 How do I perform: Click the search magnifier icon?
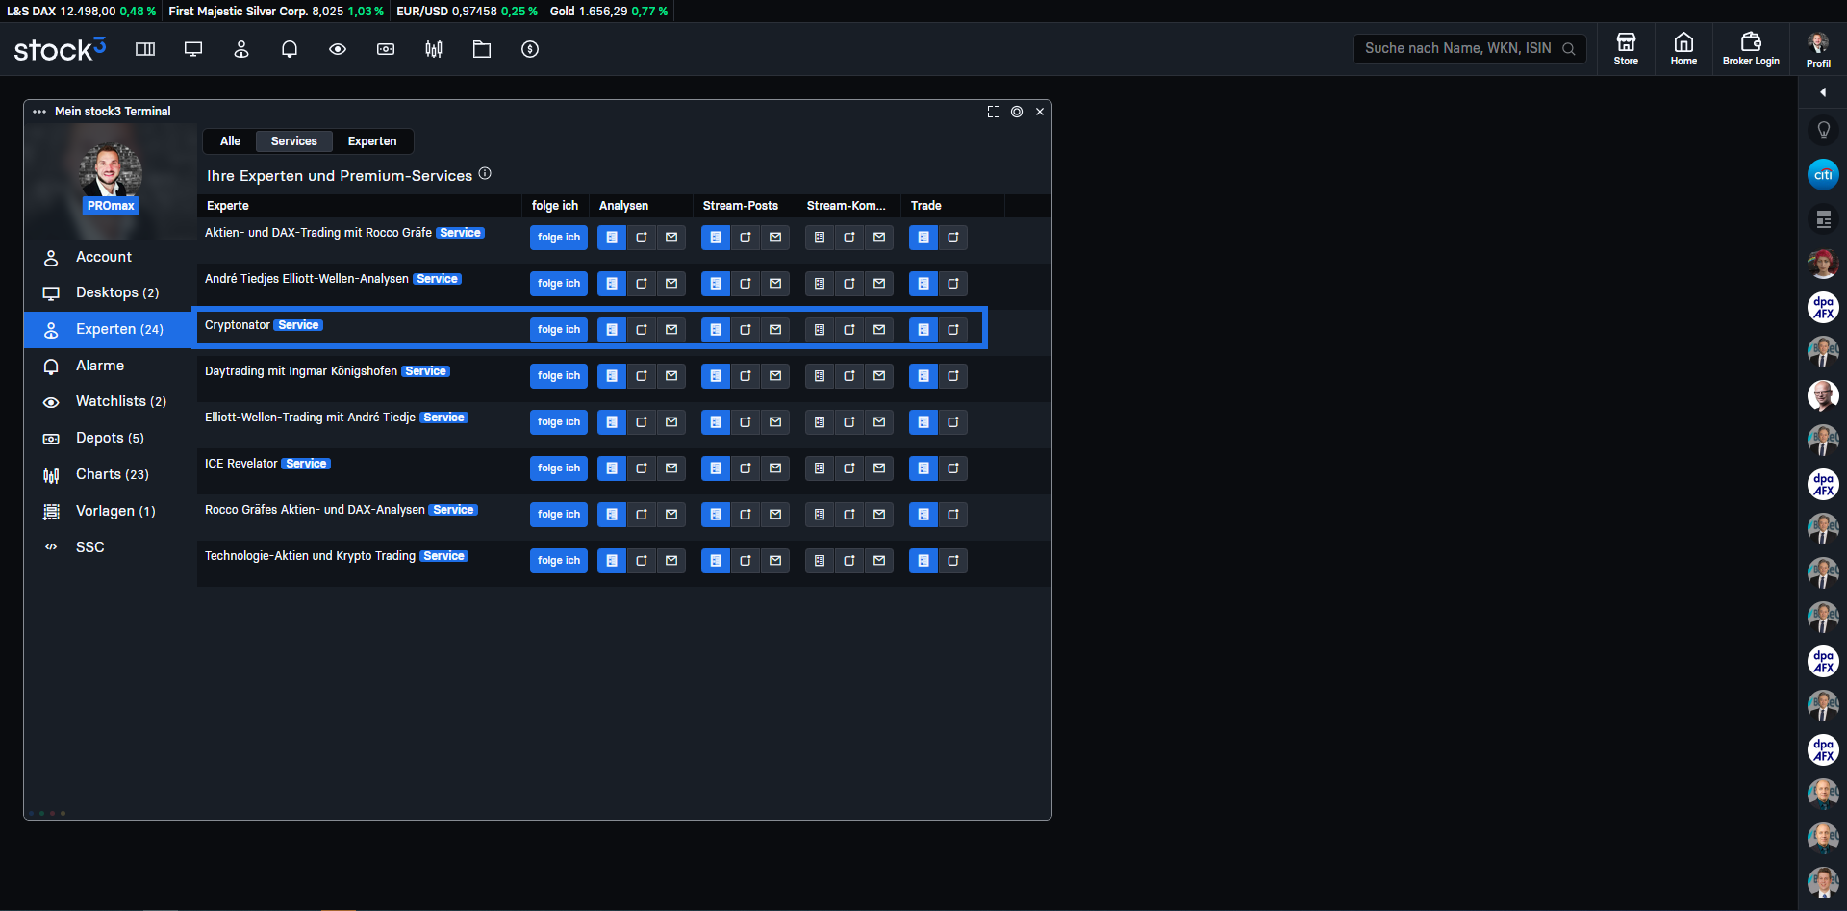click(1569, 49)
